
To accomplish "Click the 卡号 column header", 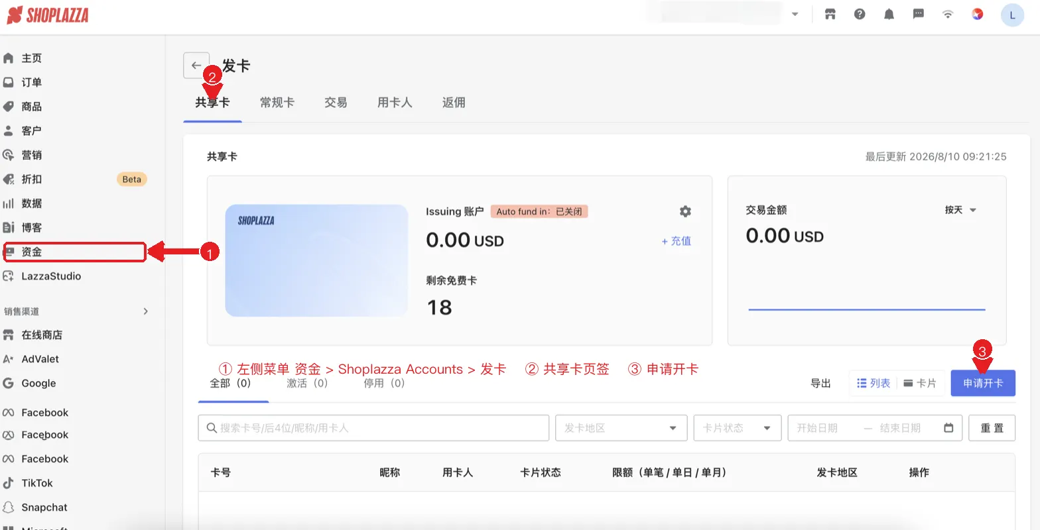I will click(221, 472).
